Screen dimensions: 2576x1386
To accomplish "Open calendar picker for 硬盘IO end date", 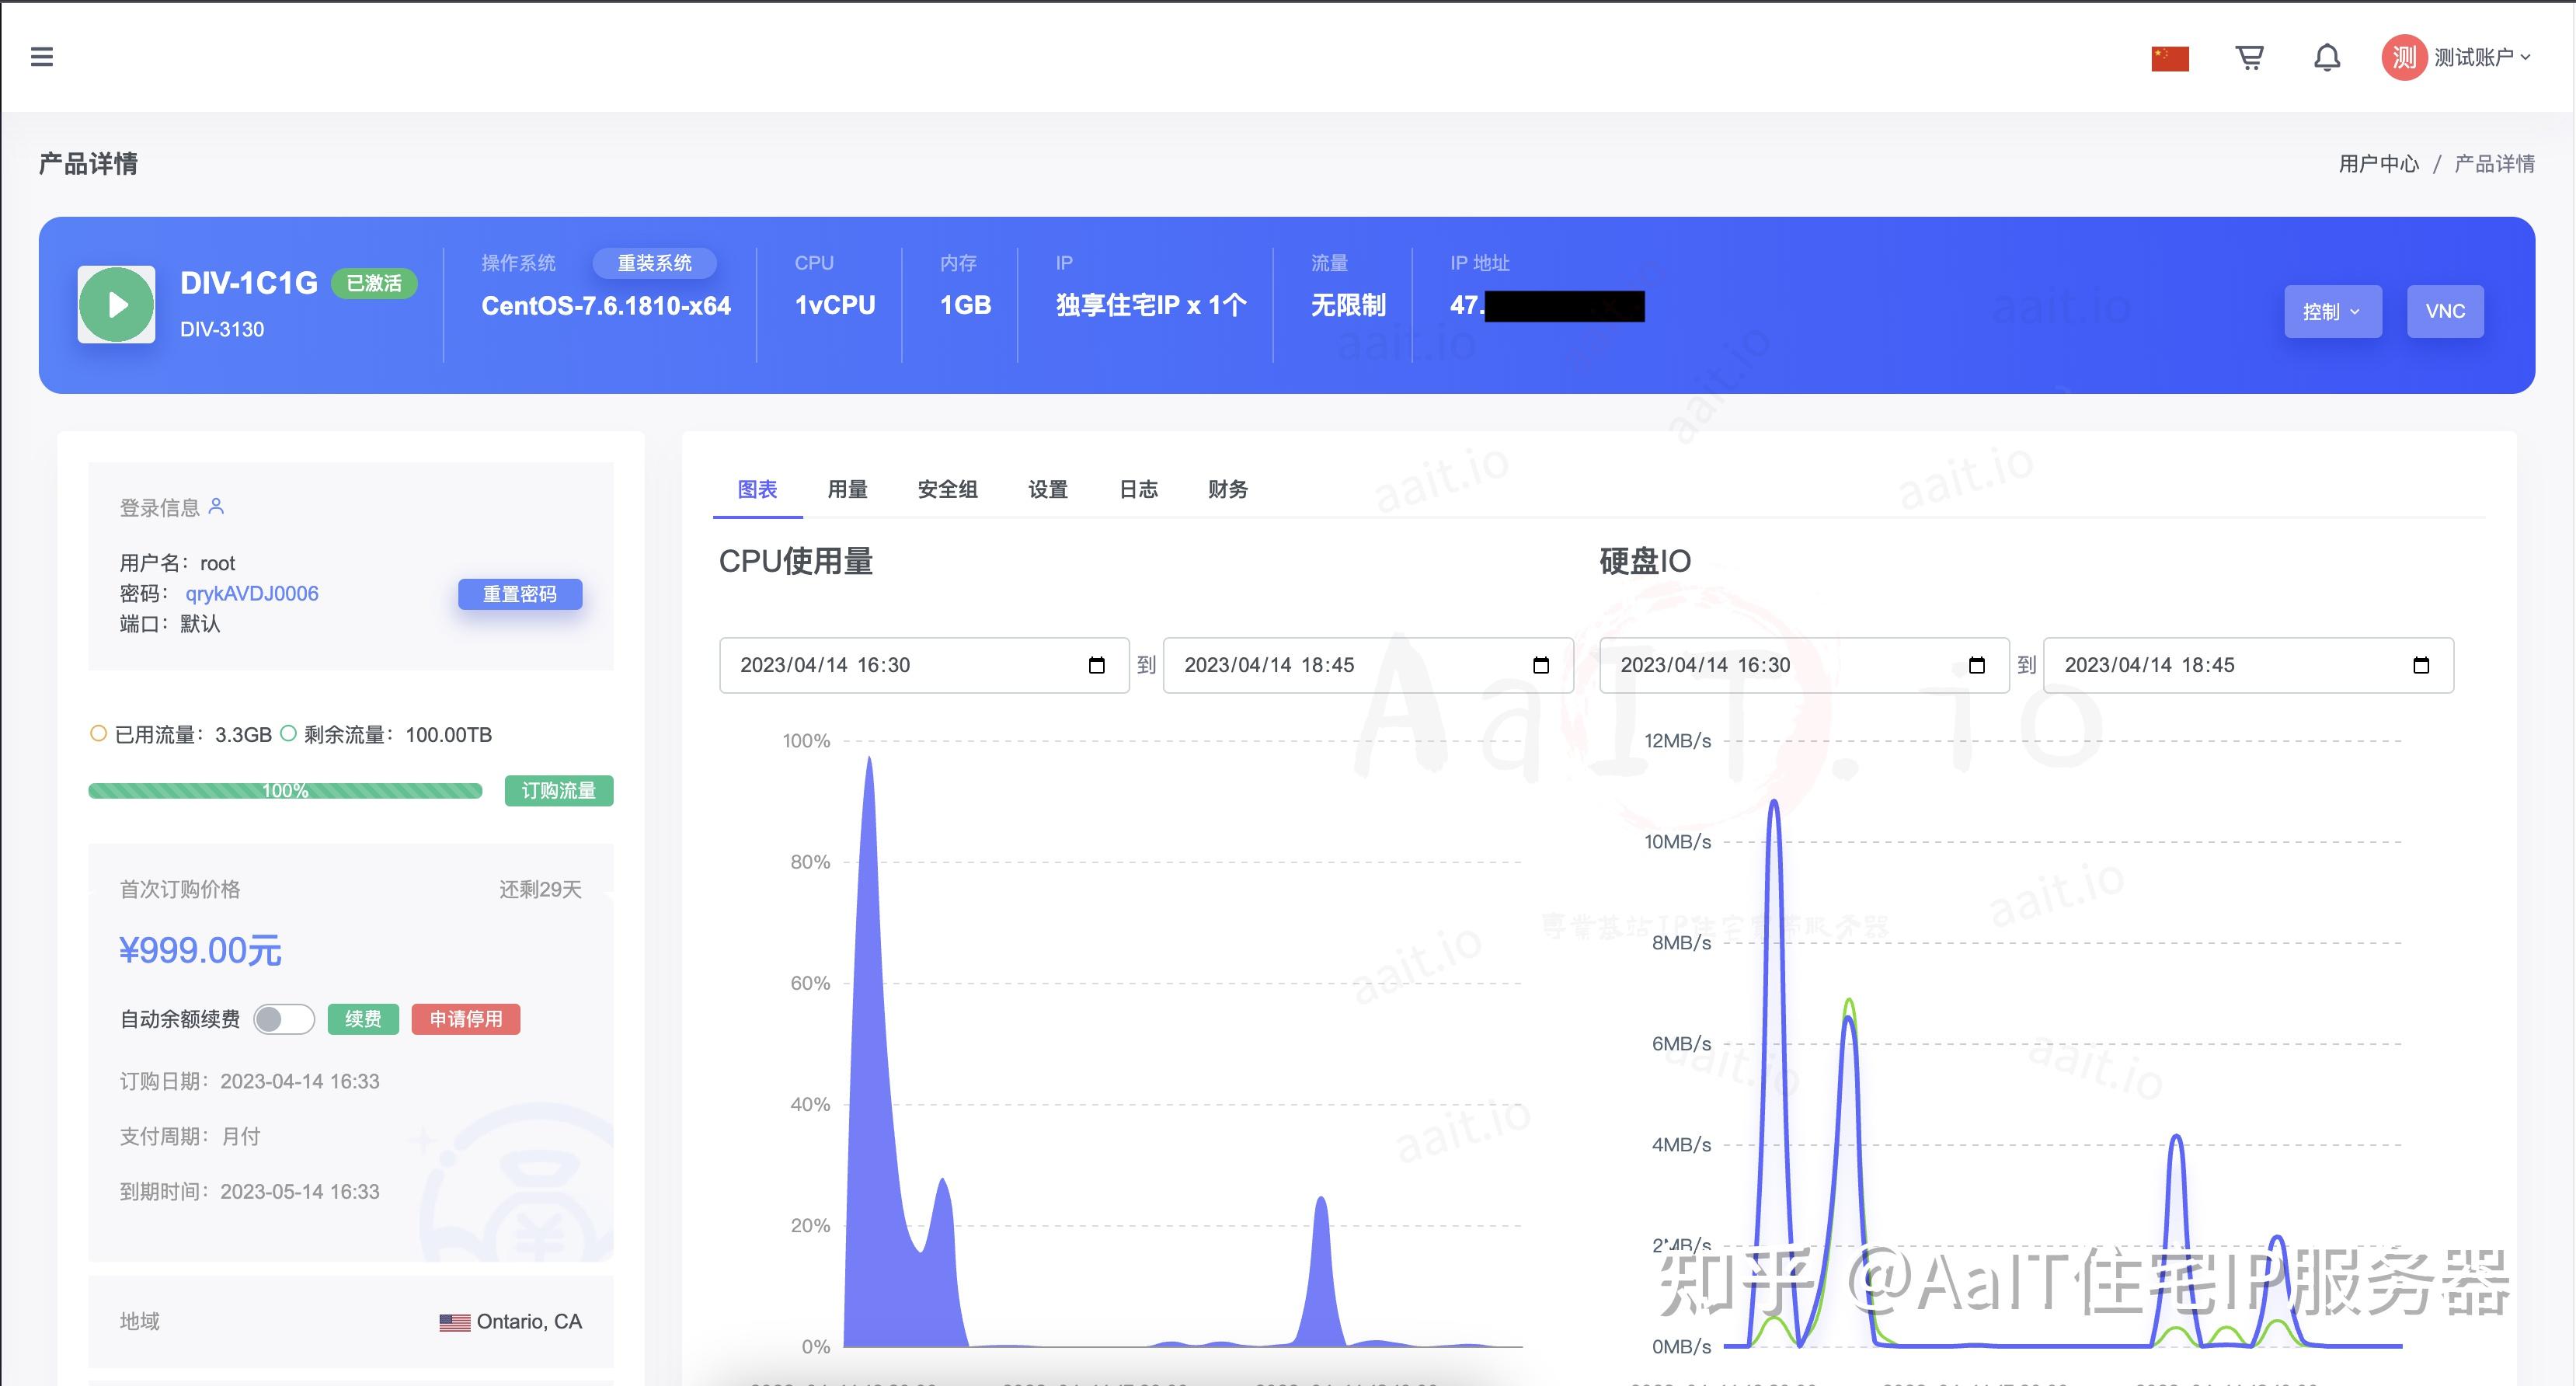I will click(x=2423, y=665).
